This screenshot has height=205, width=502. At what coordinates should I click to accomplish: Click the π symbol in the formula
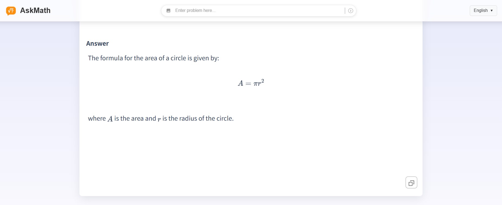[x=255, y=84]
